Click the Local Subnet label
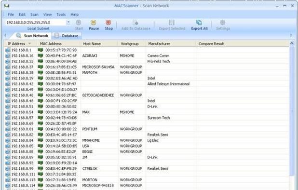The image size is (298, 190). 39,28
